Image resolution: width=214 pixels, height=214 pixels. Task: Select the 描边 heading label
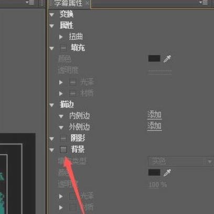click(67, 104)
